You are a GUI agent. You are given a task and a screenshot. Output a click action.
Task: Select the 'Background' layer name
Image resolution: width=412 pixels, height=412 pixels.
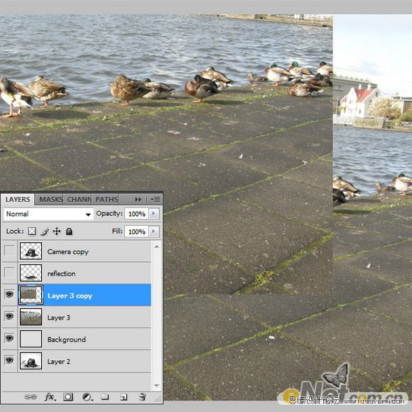tap(67, 340)
